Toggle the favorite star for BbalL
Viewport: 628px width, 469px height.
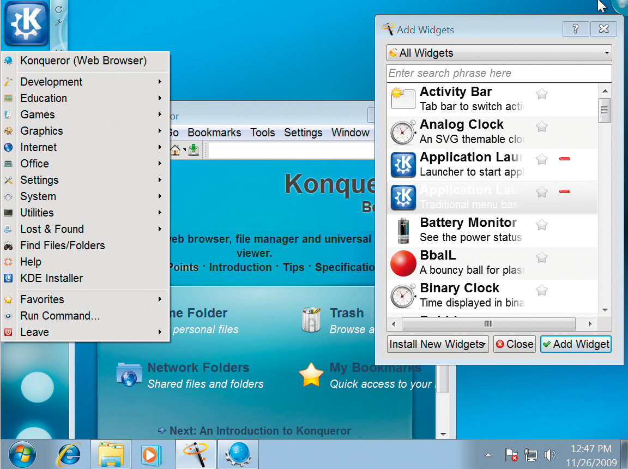[x=542, y=257]
